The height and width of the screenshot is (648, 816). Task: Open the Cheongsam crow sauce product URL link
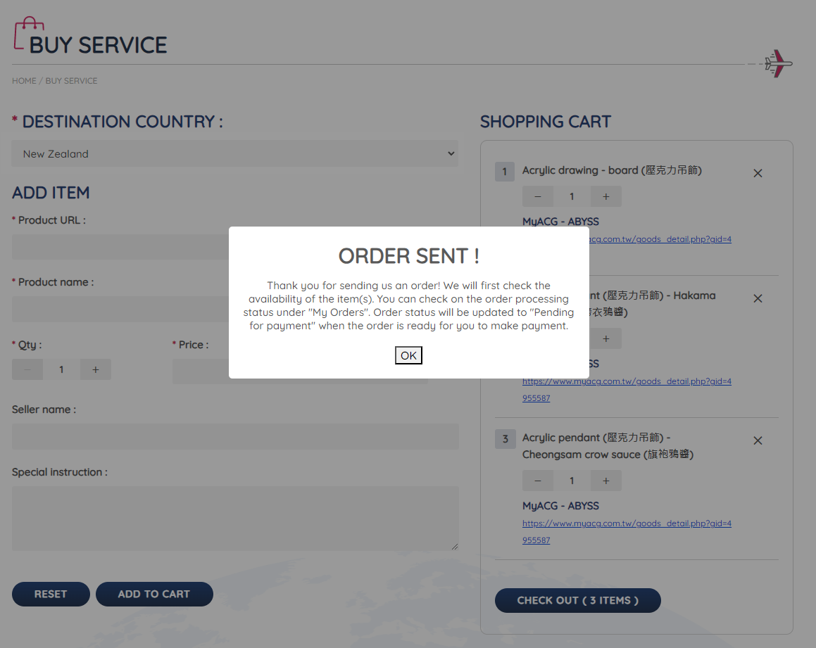[x=627, y=523]
